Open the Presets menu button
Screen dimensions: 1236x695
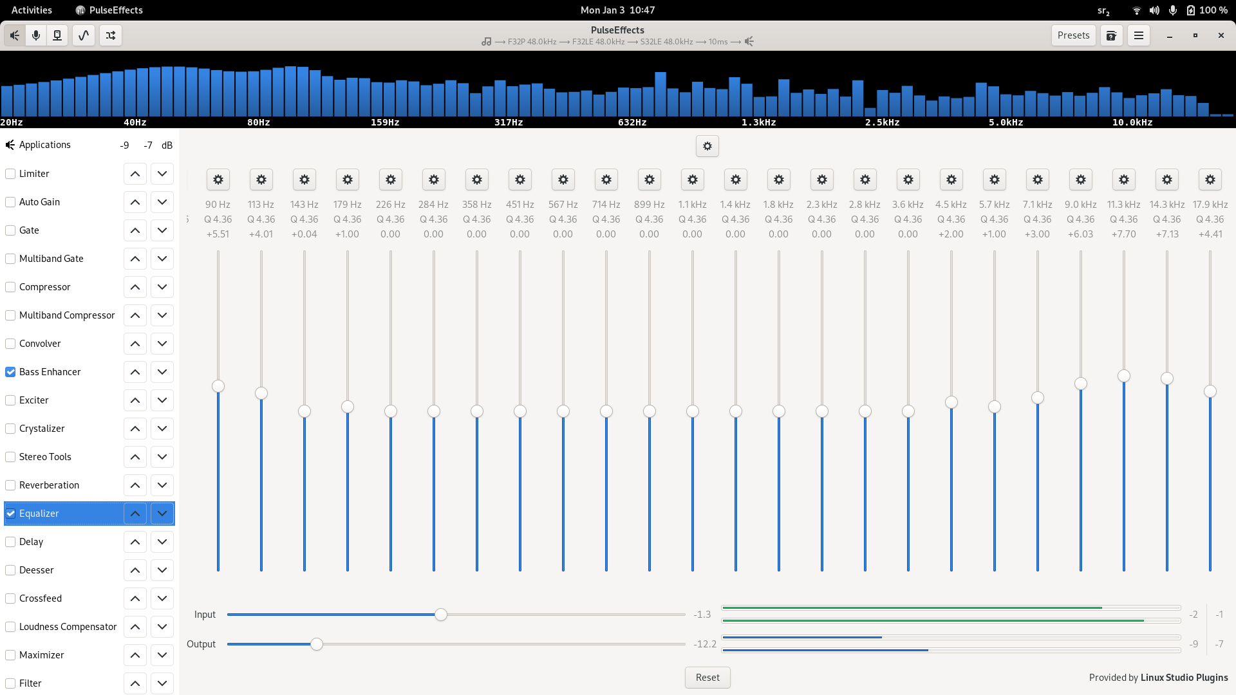1073,35
